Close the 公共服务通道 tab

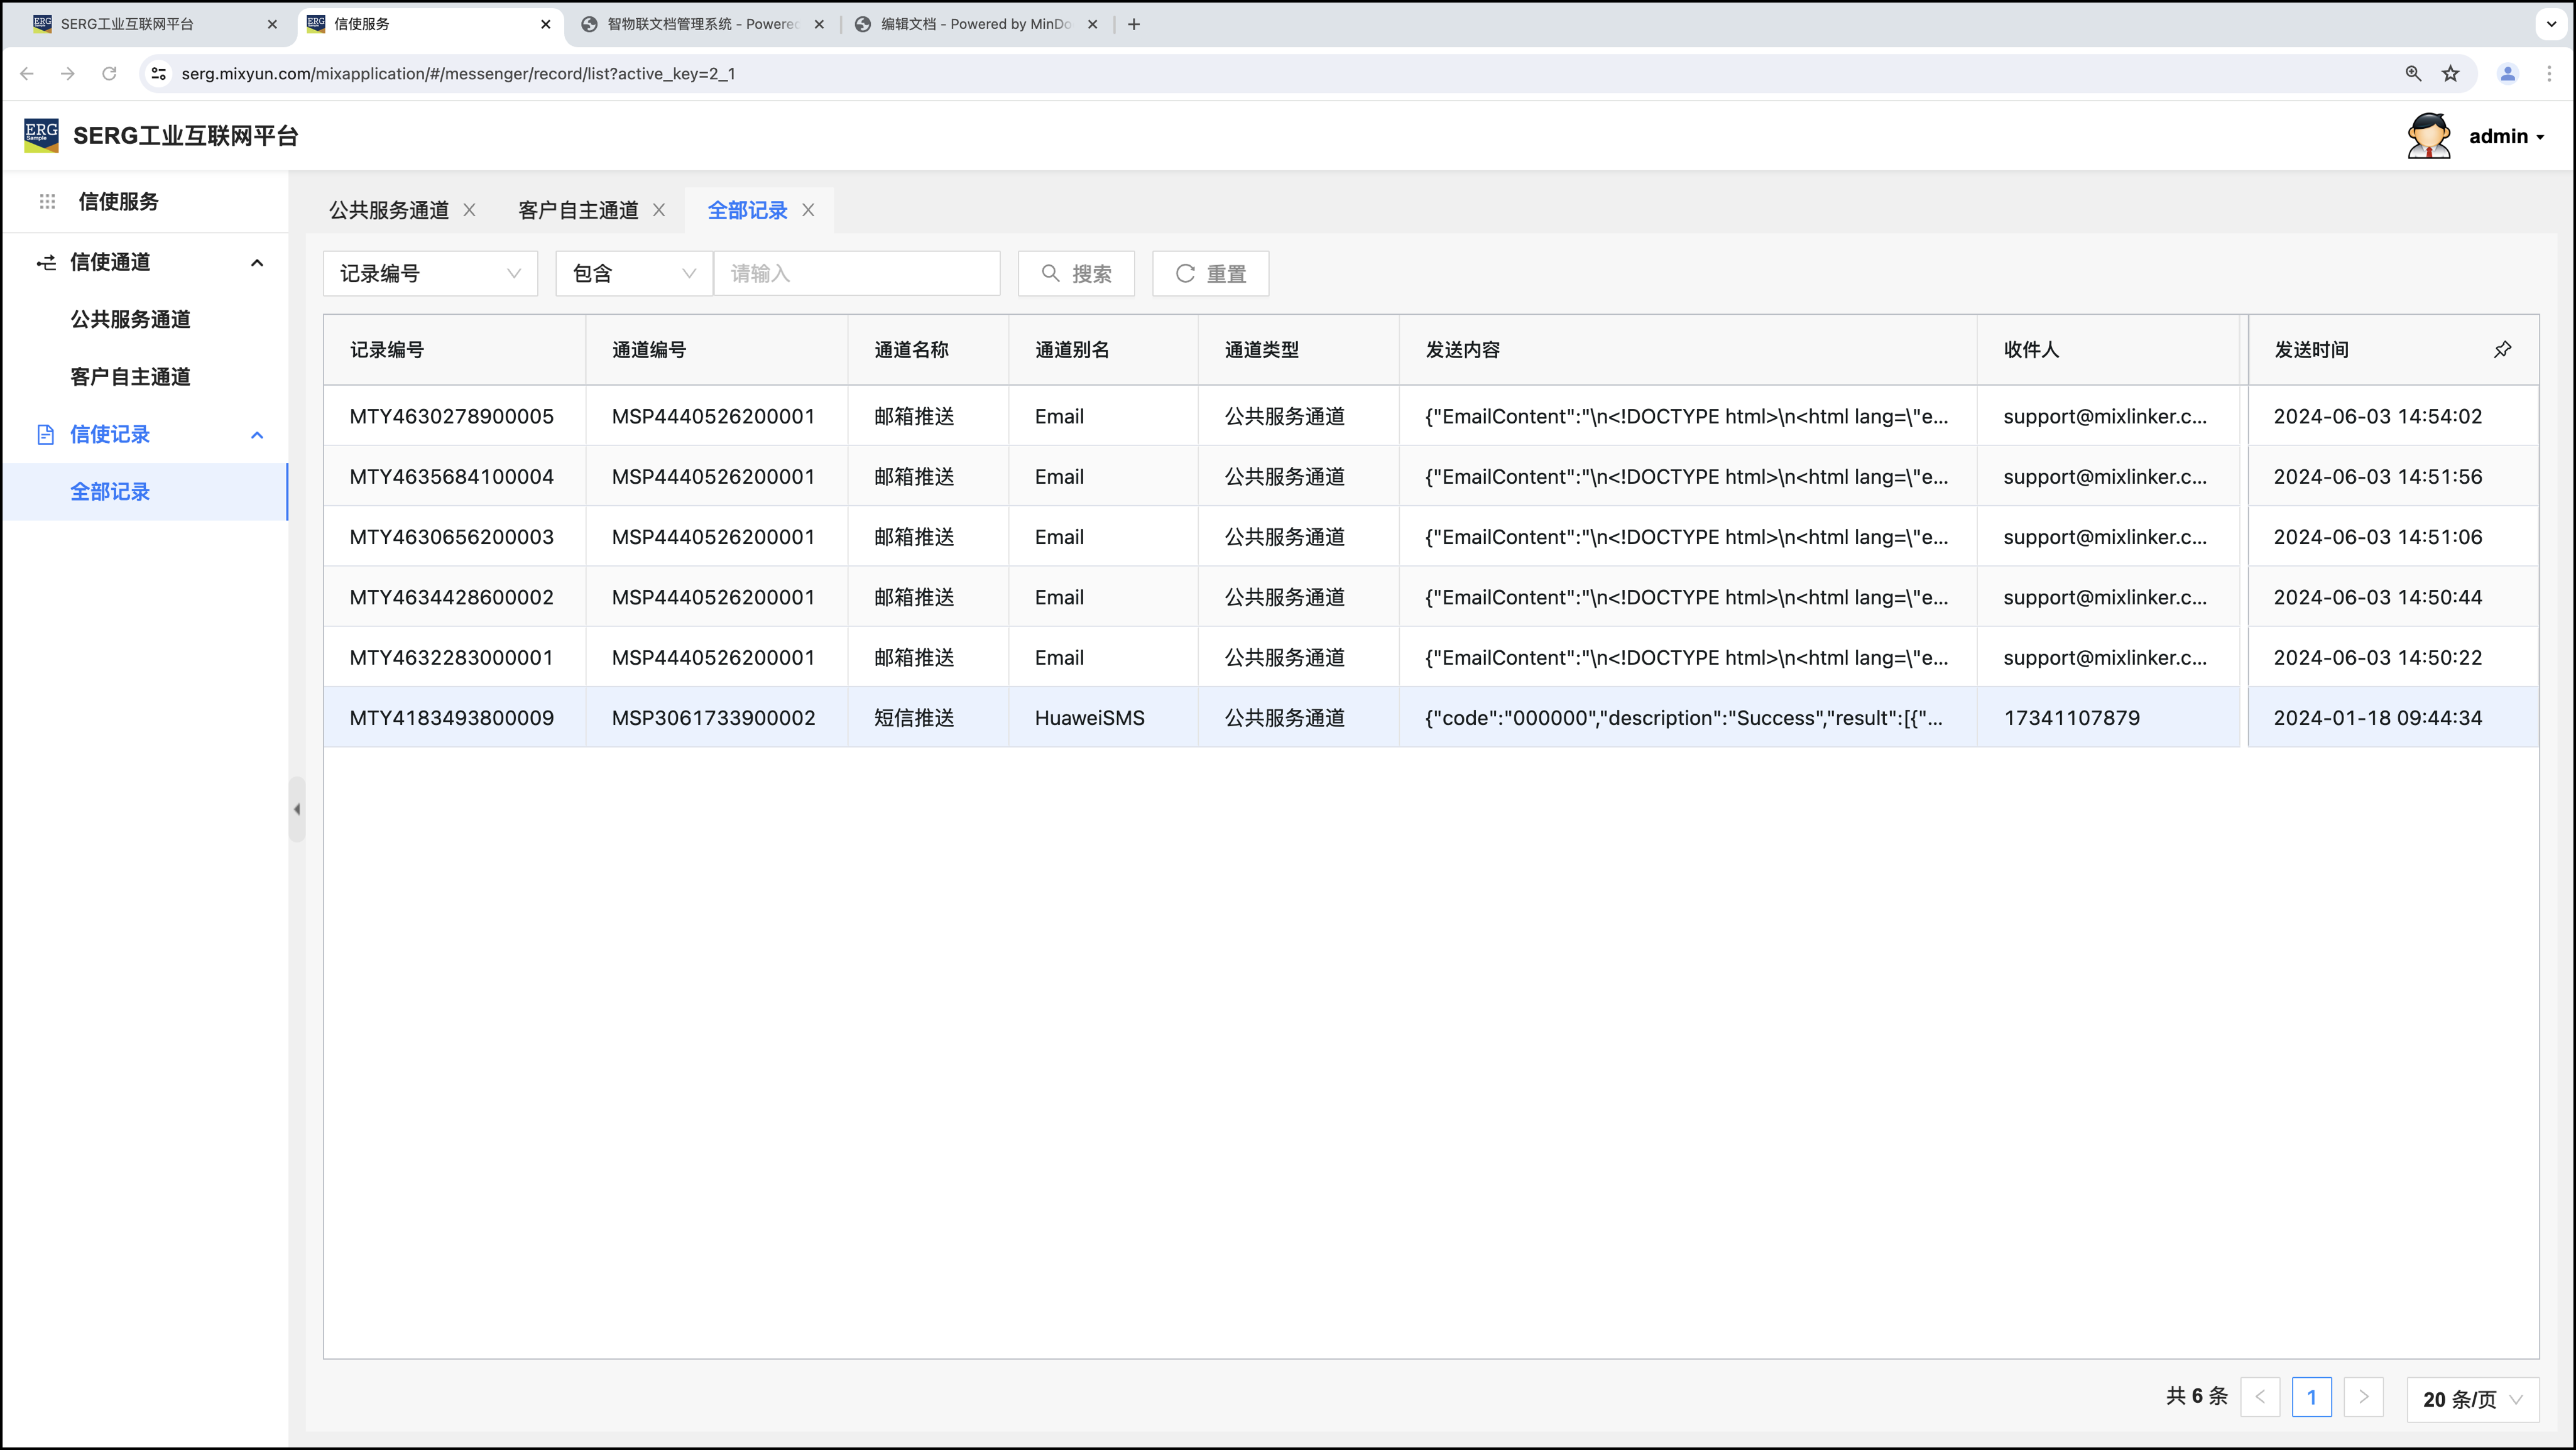469,210
